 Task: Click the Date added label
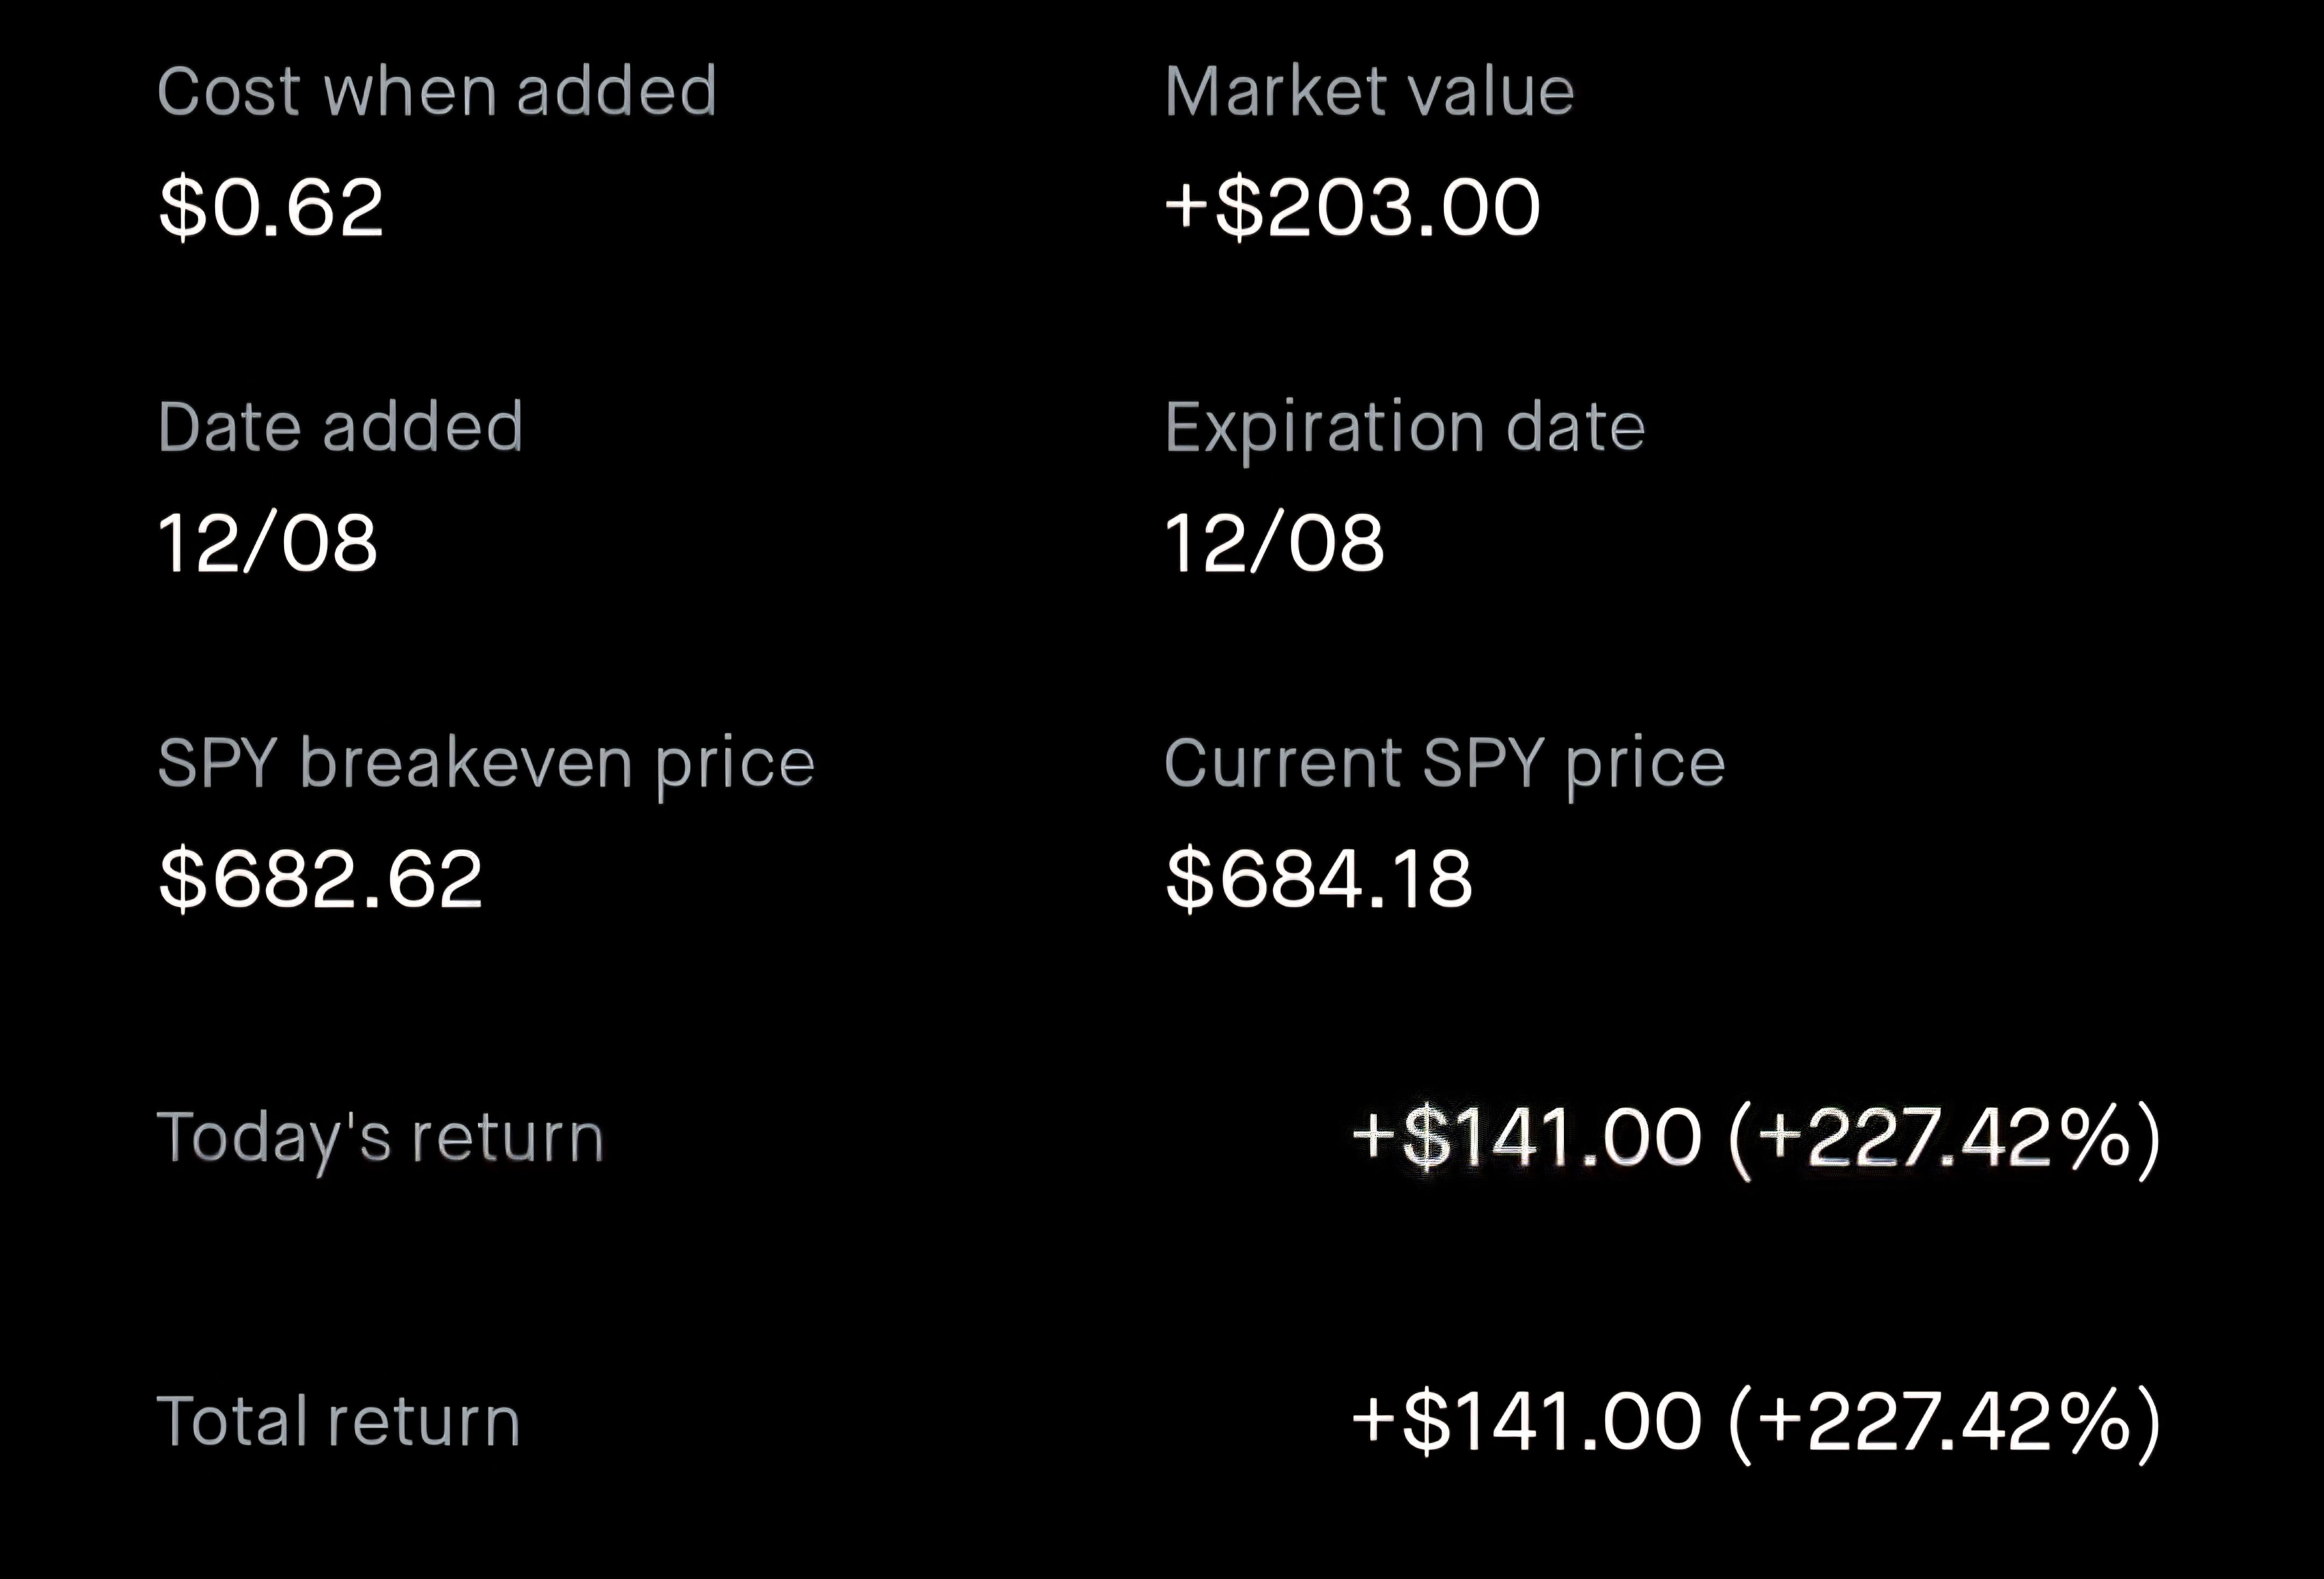point(340,427)
